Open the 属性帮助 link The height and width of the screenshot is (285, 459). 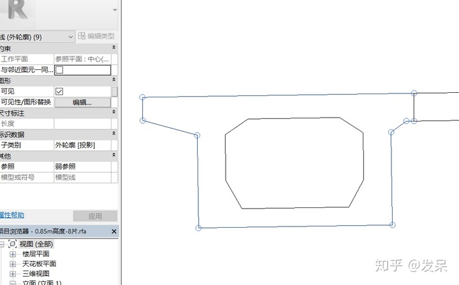pyautogui.click(x=11, y=215)
